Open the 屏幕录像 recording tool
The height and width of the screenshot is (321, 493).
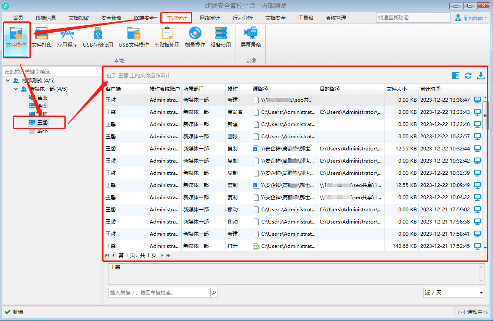(251, 38)
